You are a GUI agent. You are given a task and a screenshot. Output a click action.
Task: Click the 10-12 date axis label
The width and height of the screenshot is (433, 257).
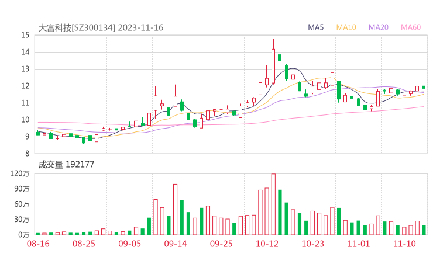267,244
